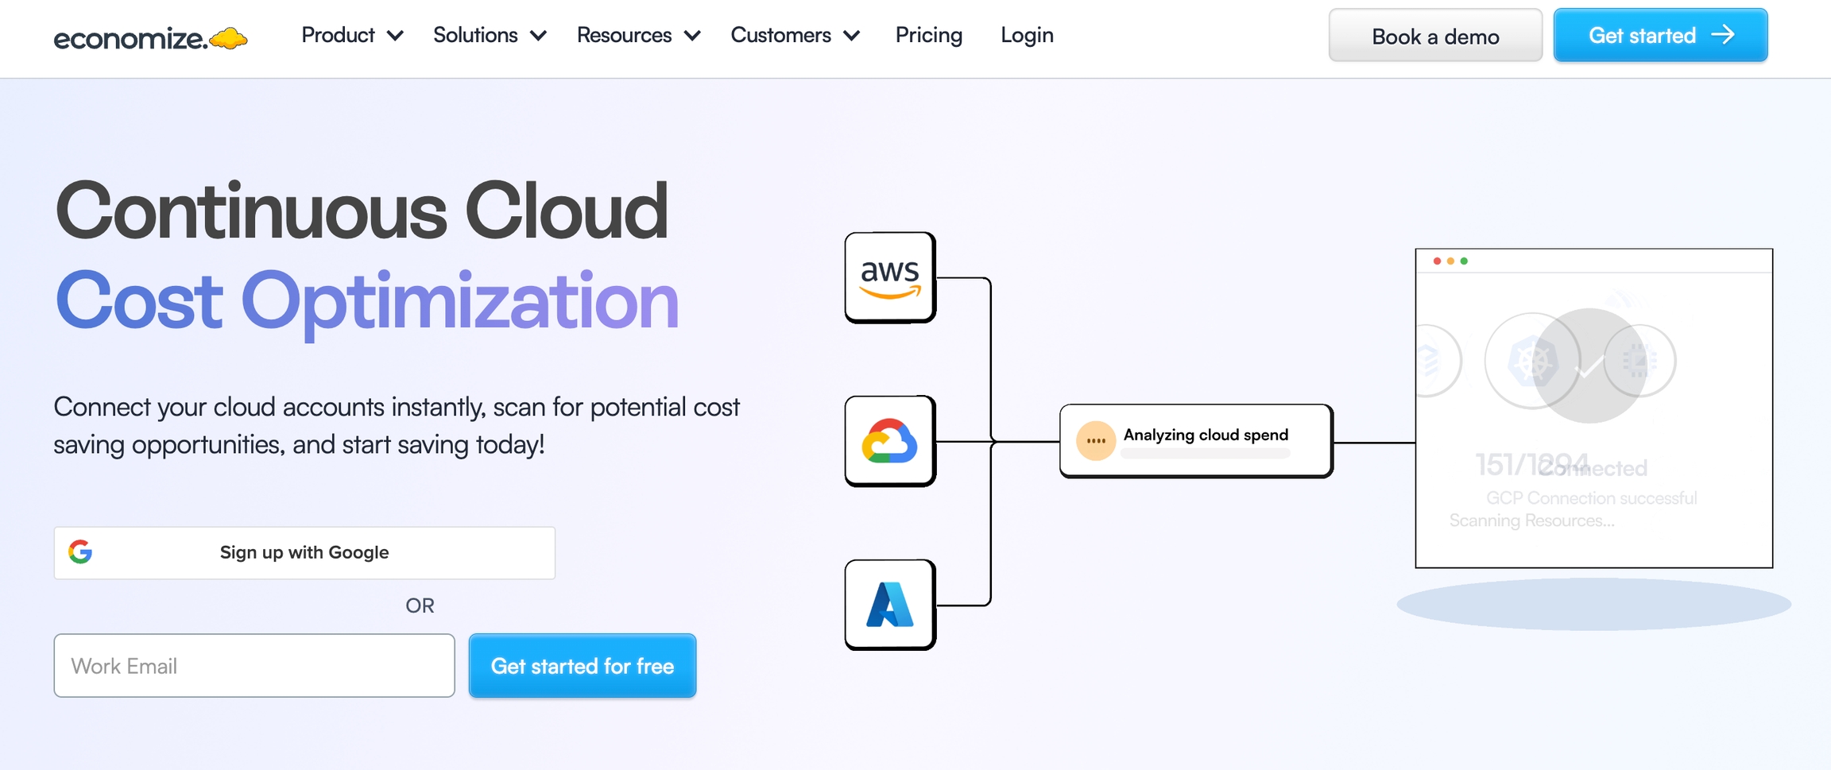Click the orange analyzing dots icon

point(1095,440)
